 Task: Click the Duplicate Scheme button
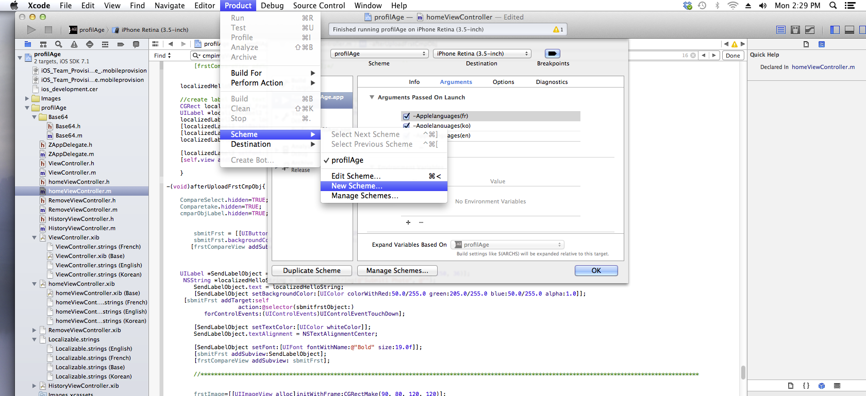point(312,270)
